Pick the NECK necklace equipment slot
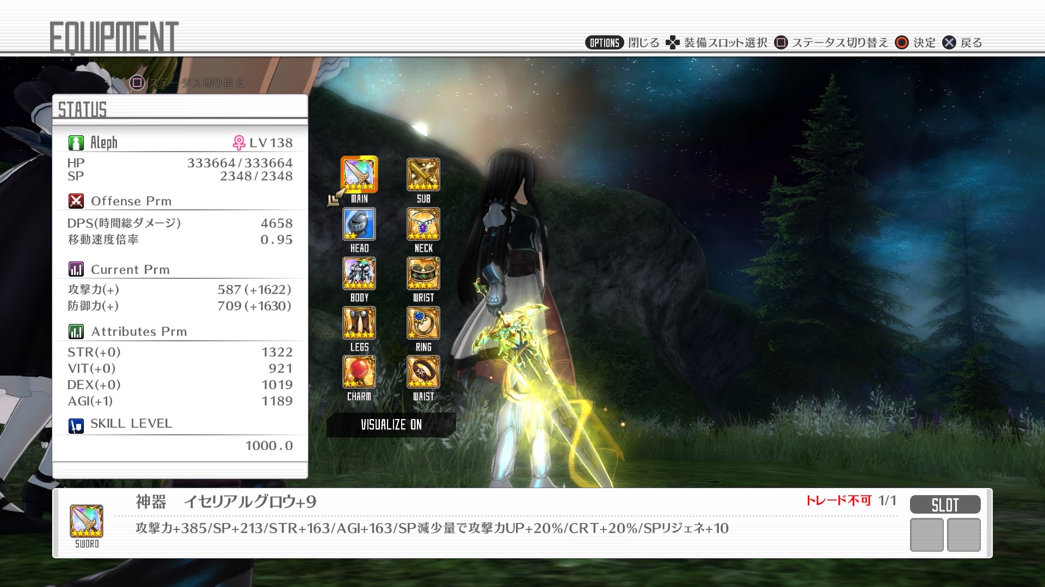 (x=423, y=224)
